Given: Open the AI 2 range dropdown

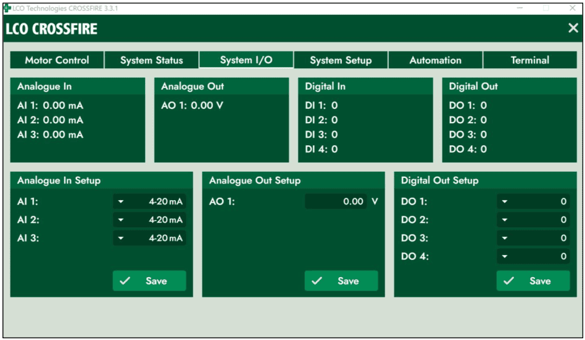Looking at the screenshot, I should (149, 220).
